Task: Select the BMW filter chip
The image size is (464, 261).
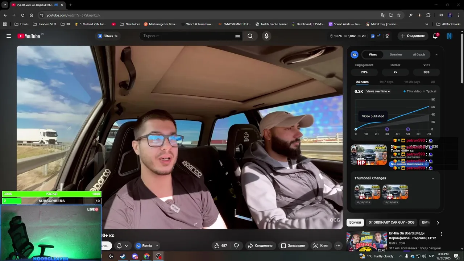Action: point(426,223)
